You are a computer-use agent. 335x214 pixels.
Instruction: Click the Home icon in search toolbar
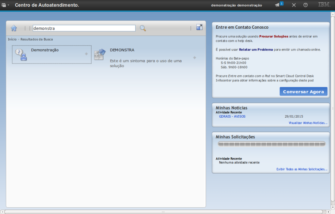pyautogui.click(x=14, y=28)
